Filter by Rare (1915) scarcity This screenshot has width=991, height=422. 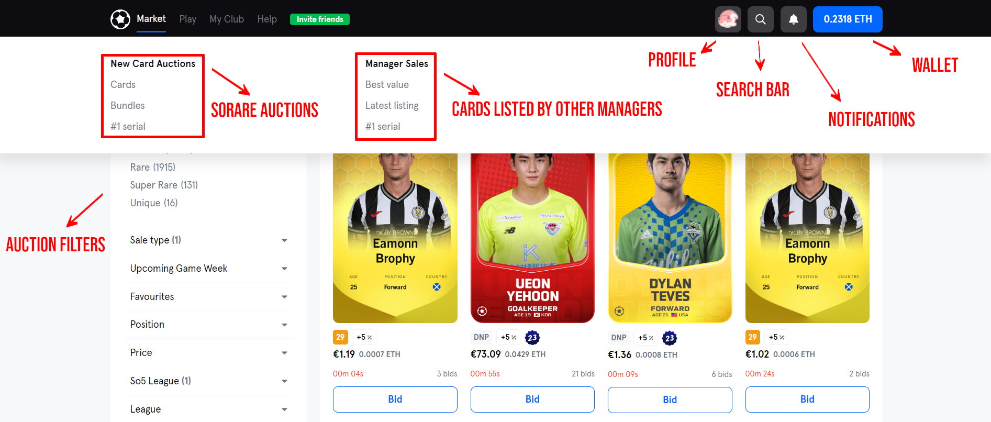pos(153,167)
